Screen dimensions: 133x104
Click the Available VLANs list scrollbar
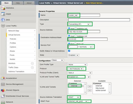pyautogui.click(x=110, y=88)
